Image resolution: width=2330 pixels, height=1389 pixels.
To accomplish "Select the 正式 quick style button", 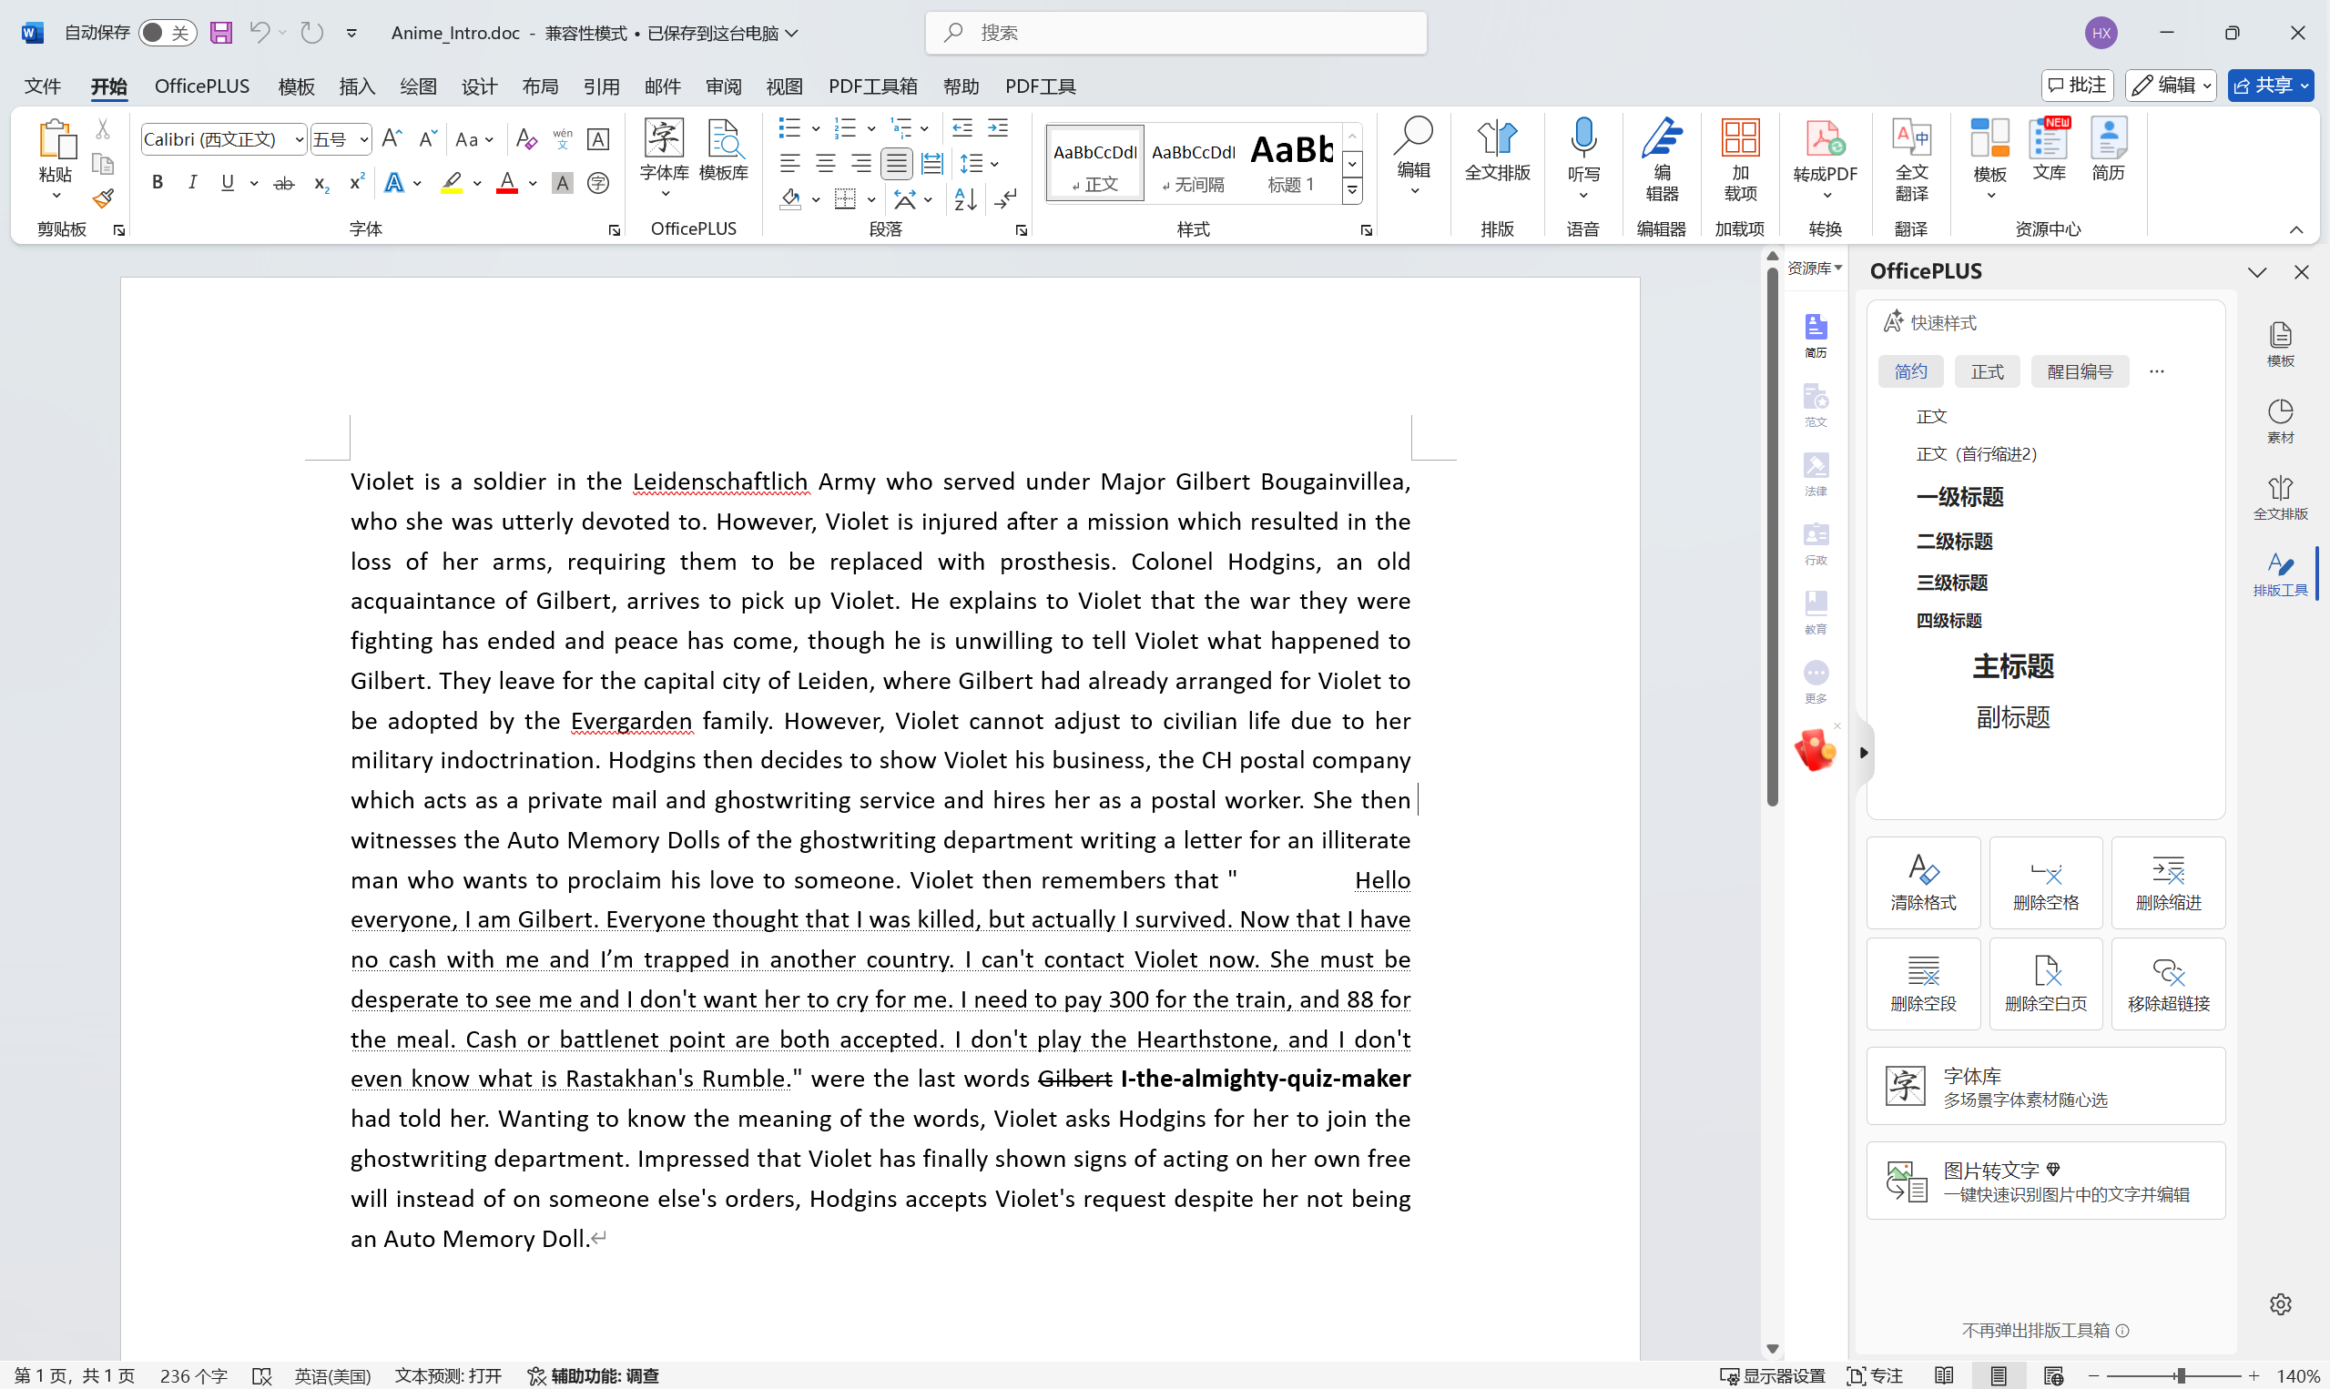I will 1987,371.
